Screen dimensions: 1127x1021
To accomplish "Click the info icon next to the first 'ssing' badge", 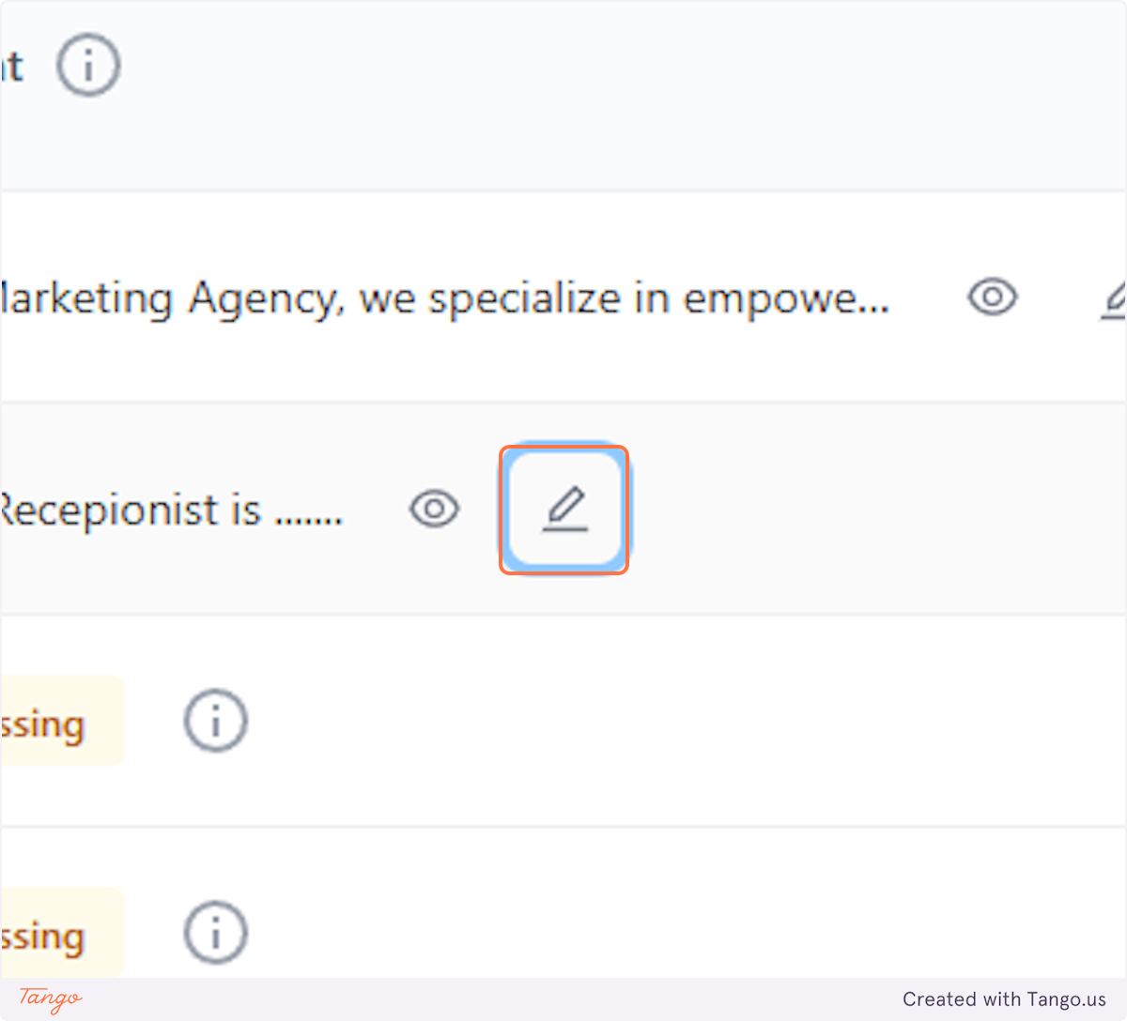I will pos(215,721).
